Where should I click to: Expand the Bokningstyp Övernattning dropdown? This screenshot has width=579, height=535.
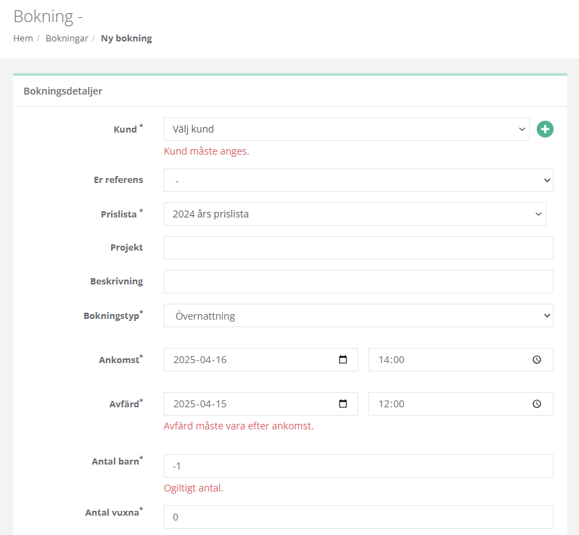(x=357, y=315)
